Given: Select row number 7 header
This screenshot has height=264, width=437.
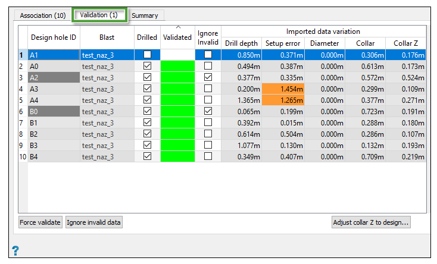Looking at the screenshot, I should pyautogui.click(x=23, y=122).
